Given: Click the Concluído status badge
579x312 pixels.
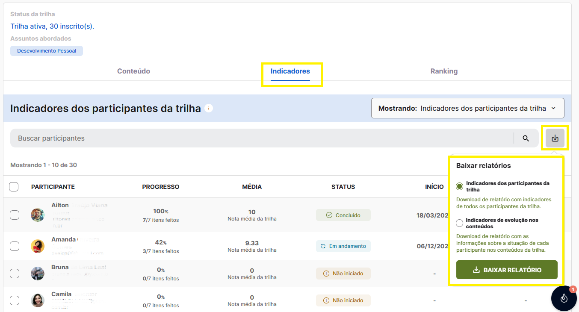Looking at the screenshot, I should tap(343, 215).
